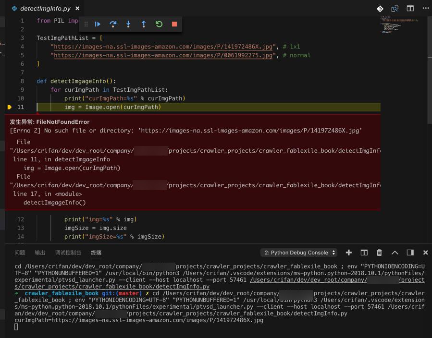Viewport: 432px width, 338px height.
Task: Click the 'TestImgPathList = [' line
Action: (x=69, y=38)
